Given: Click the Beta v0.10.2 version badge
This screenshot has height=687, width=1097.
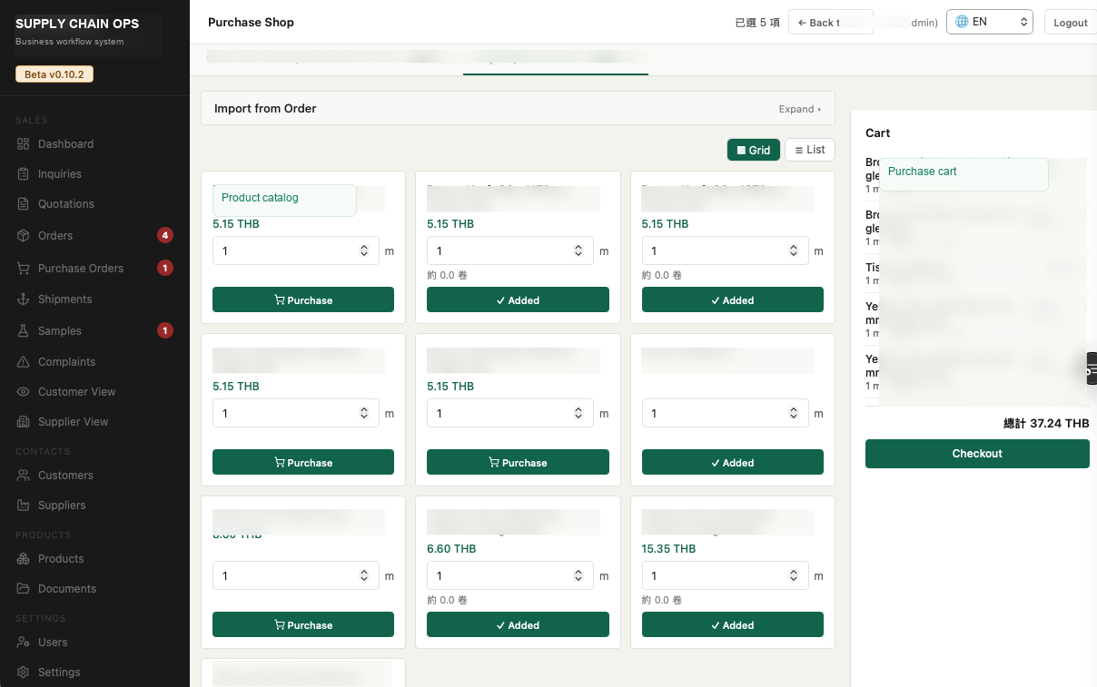Looking at the screenshot, I should 54,74.
